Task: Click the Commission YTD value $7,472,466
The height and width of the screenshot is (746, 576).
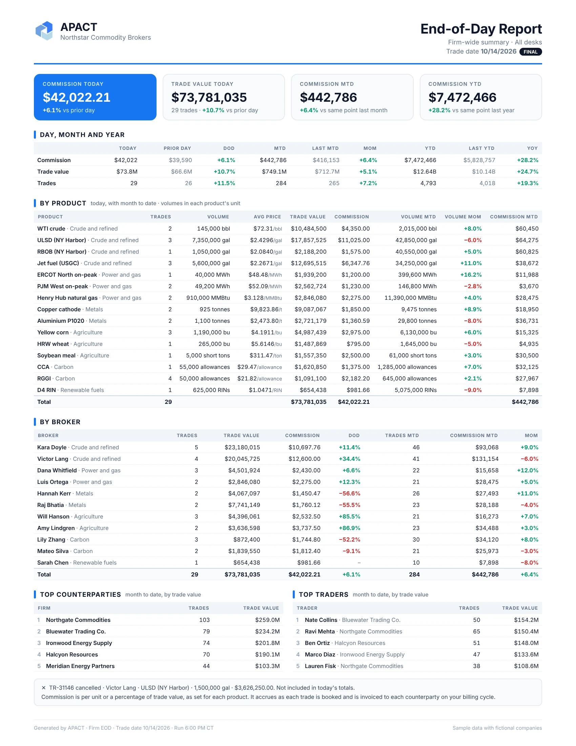Action: pyautogui.click(x=462, y=97)
